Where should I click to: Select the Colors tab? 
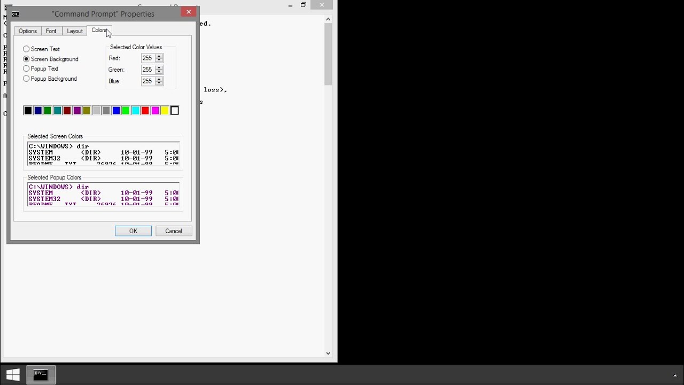coord(99,30)
